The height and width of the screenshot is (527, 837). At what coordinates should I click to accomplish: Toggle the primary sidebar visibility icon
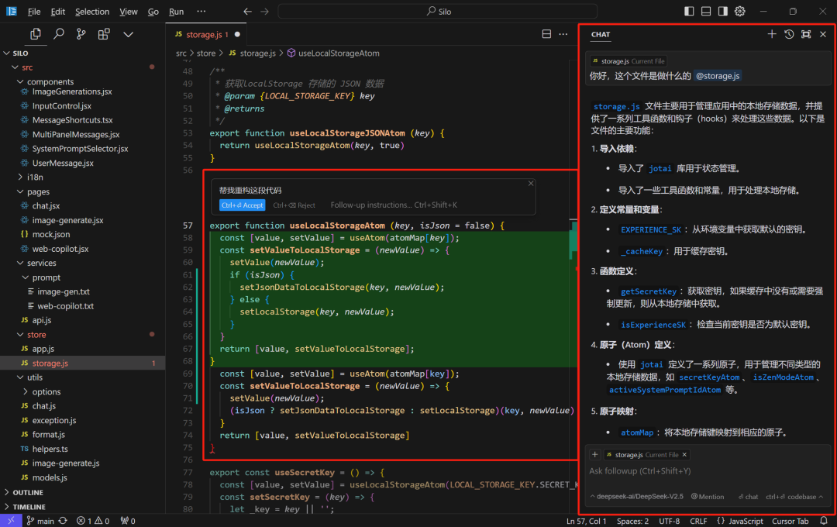coord(687,11)
